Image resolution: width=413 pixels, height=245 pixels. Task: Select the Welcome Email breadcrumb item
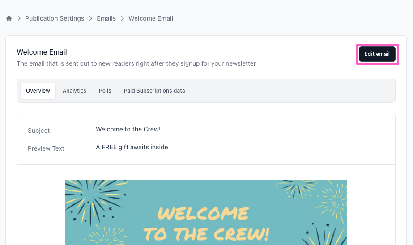click(x=151, y=19)
